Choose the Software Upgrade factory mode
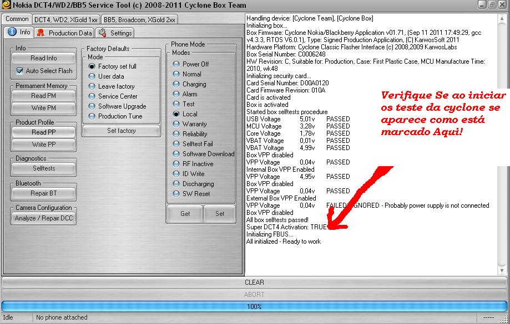The image size is (510, 324). (92, 106)
